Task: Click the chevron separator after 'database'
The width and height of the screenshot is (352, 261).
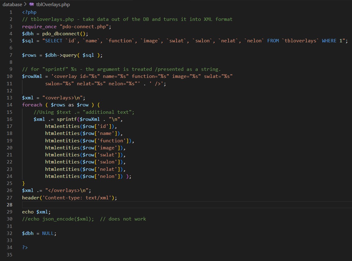Action: pos(25,4)
